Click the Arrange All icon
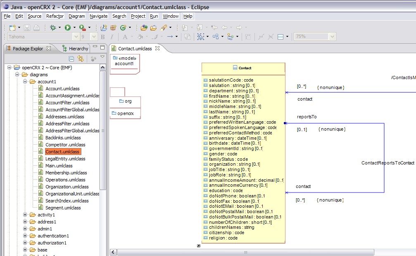416x256 pixels. (216, 37)
